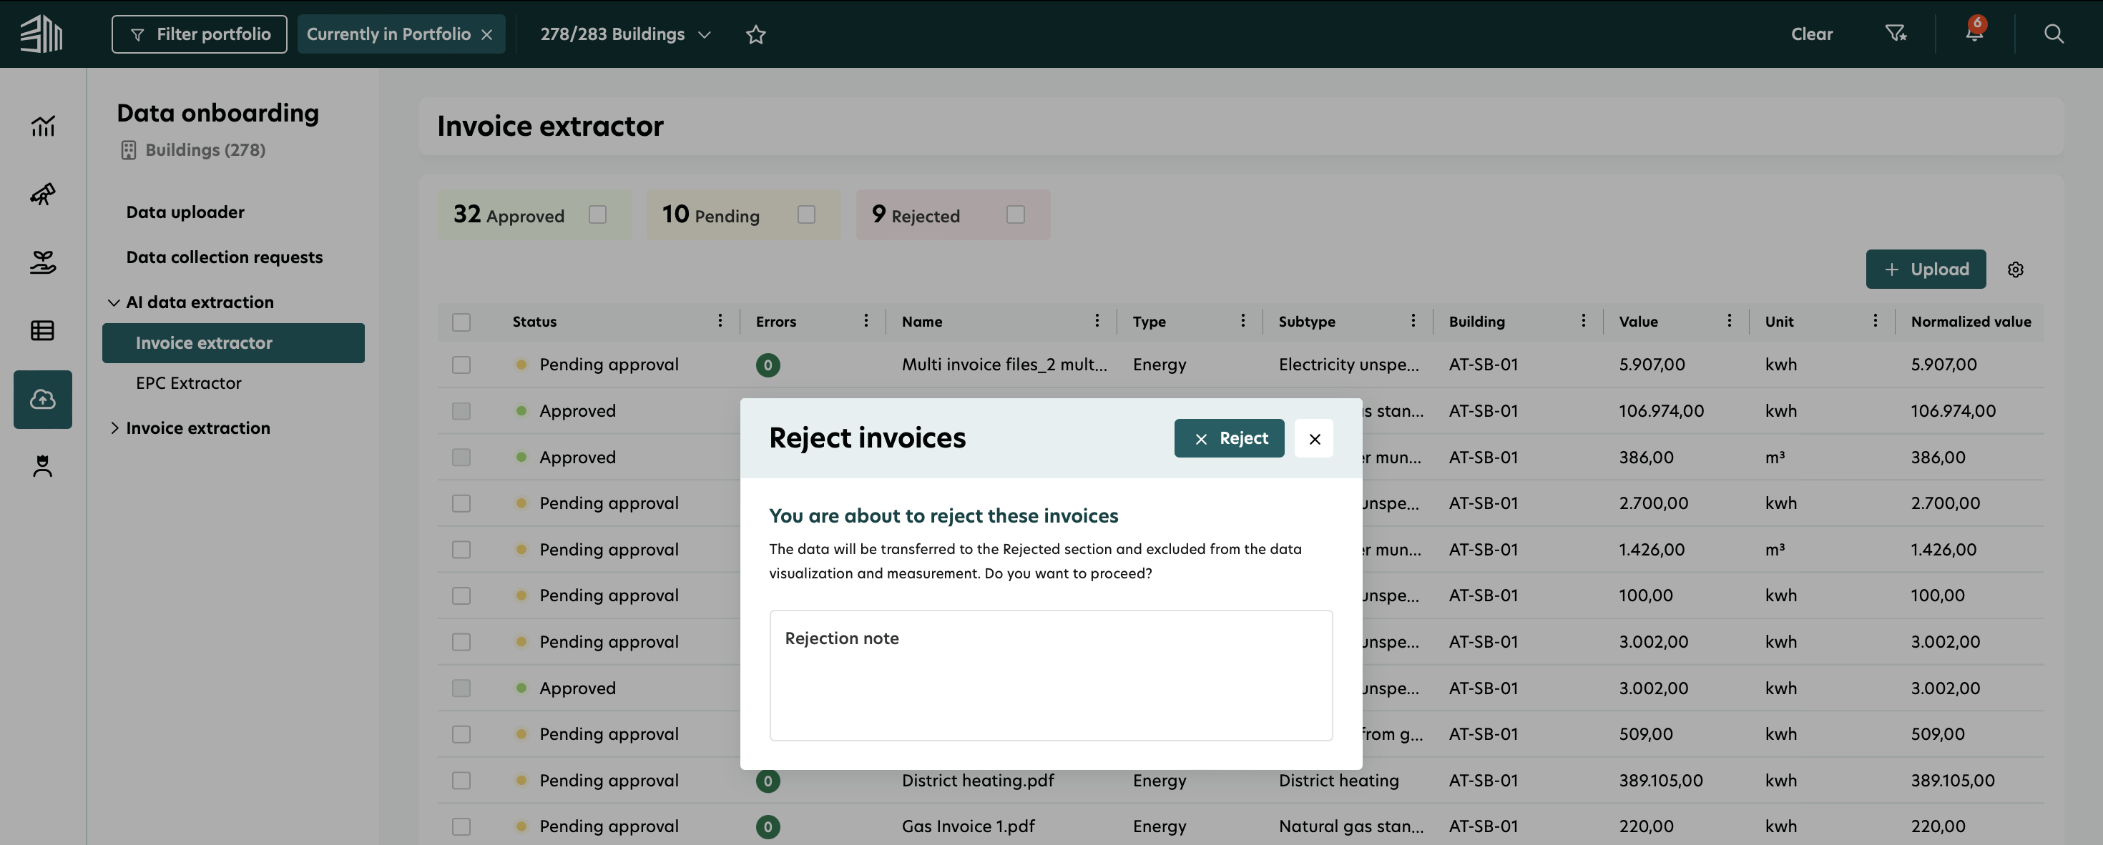The image size is (2103, 845).
Task: Open table settings gear icon near Upload
Action: 2015,270
